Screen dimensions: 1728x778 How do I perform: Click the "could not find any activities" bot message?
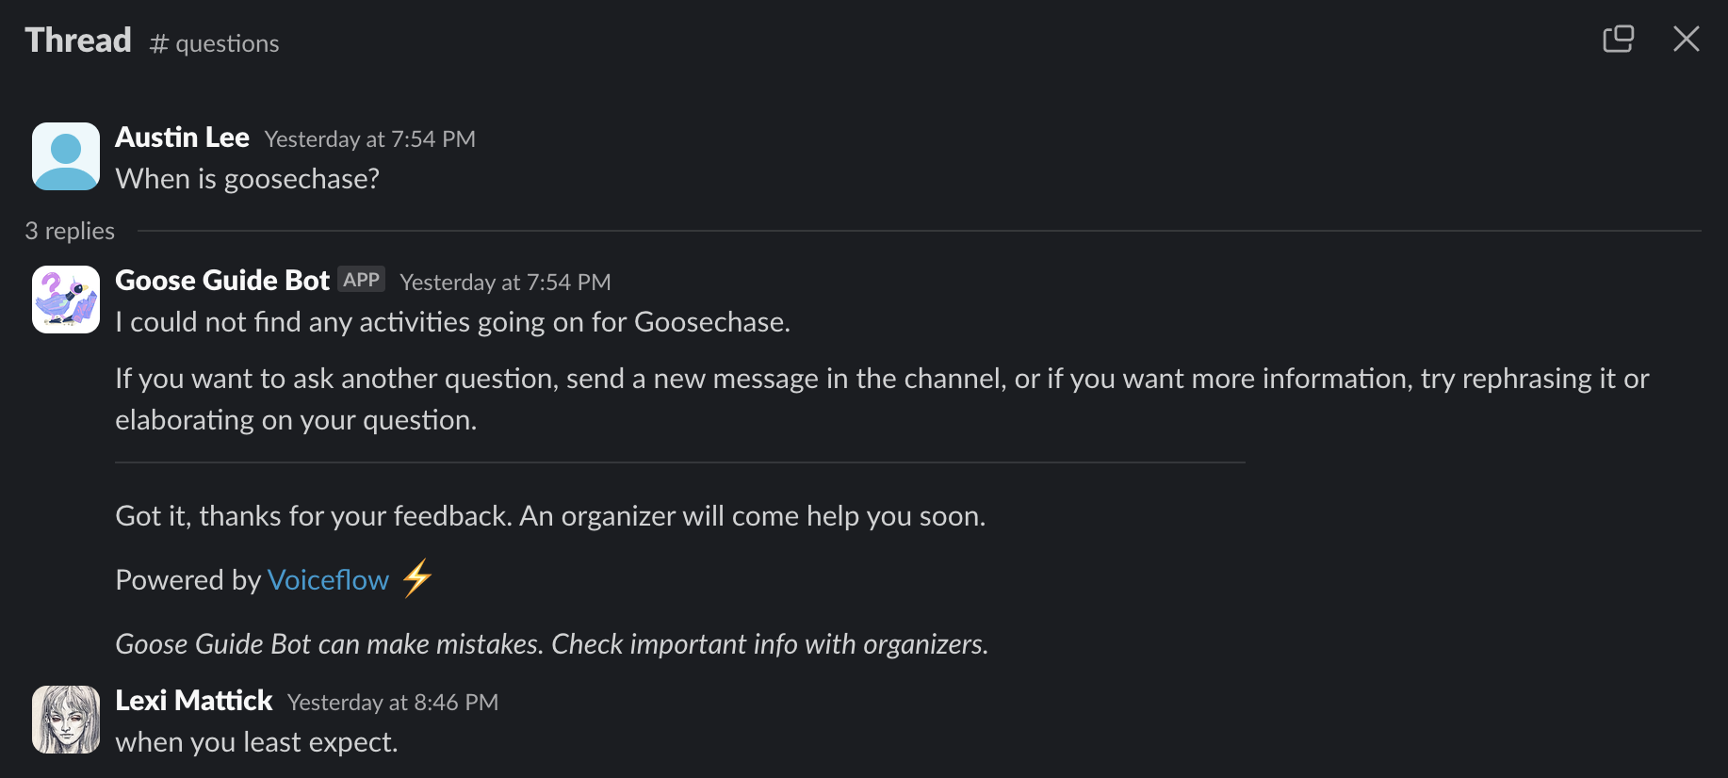pos(452,322)
